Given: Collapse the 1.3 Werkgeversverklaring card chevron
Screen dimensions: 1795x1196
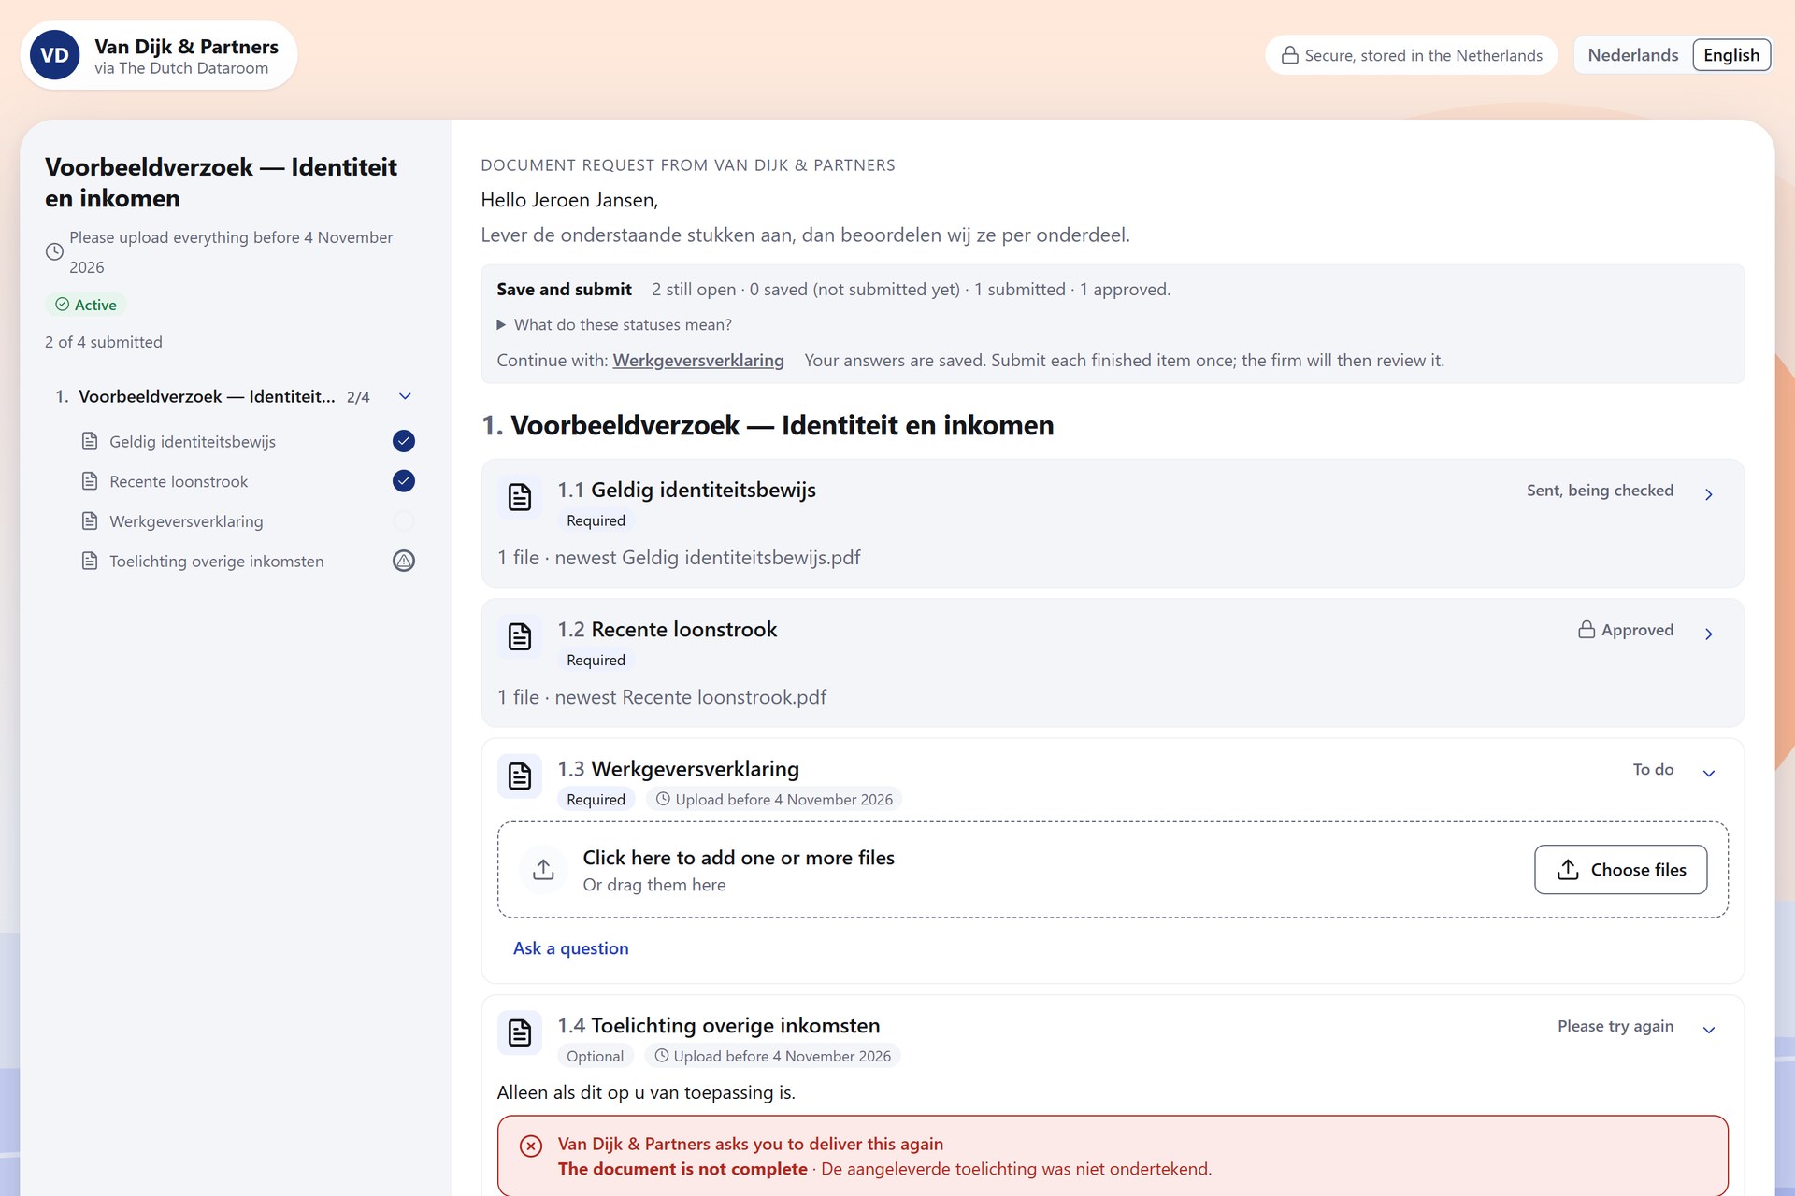Looking at the screenshot, I should [1708, 773].
